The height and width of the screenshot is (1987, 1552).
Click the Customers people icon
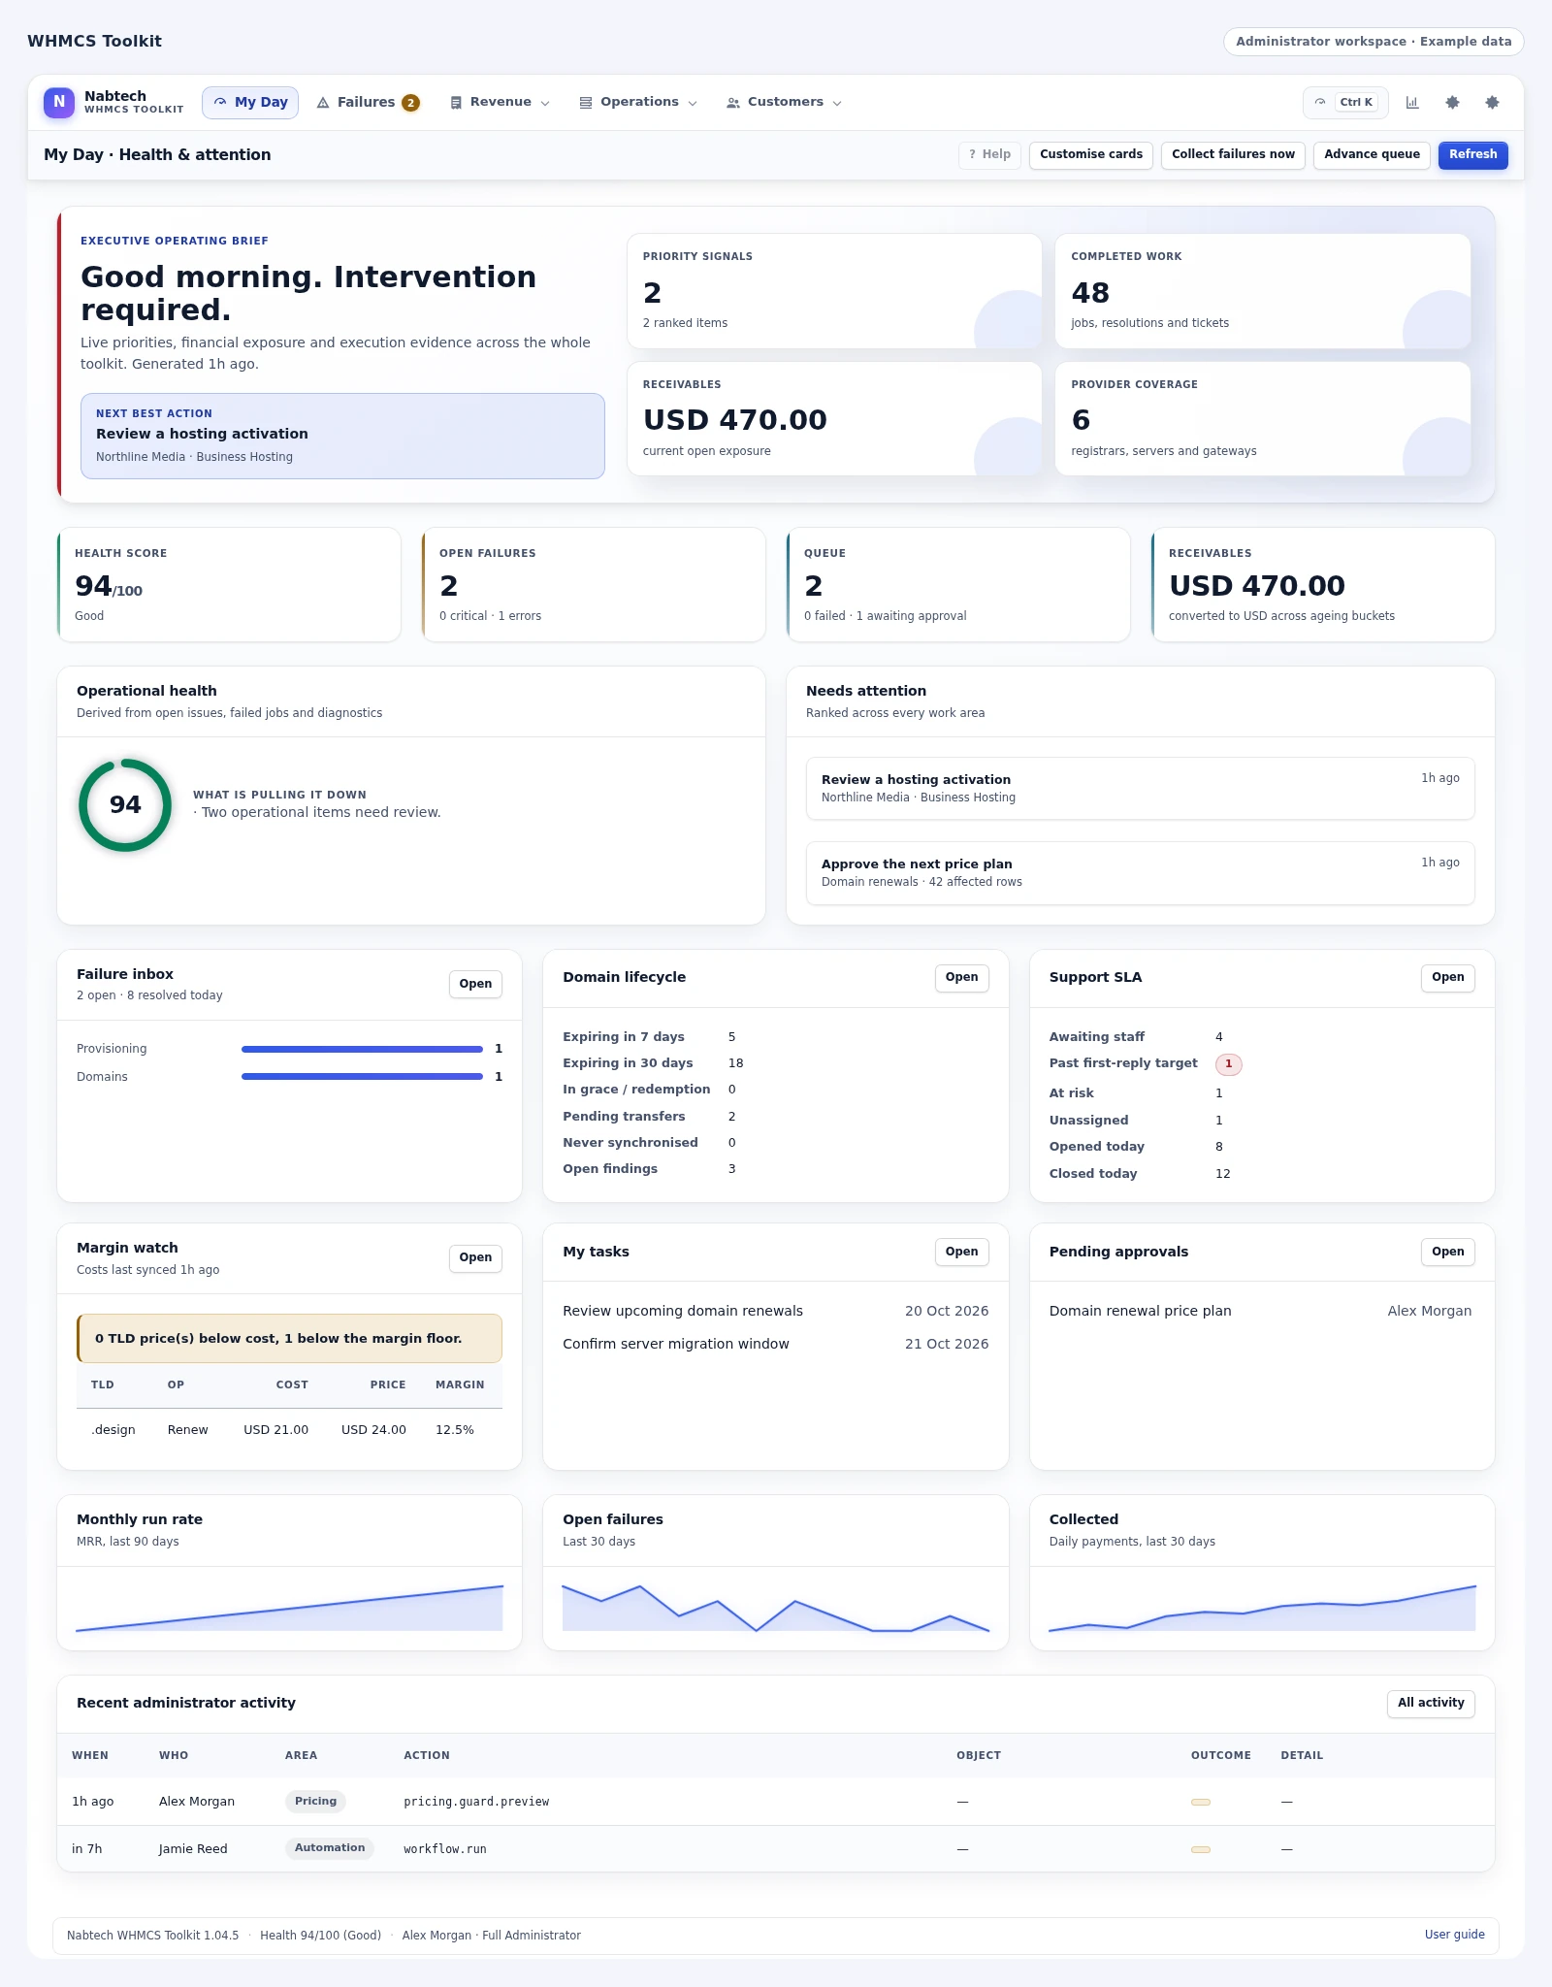pyautogui.click(x=733, y=103)
